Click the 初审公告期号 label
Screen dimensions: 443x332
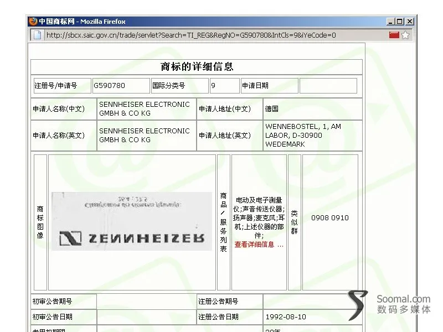[52, 301]
